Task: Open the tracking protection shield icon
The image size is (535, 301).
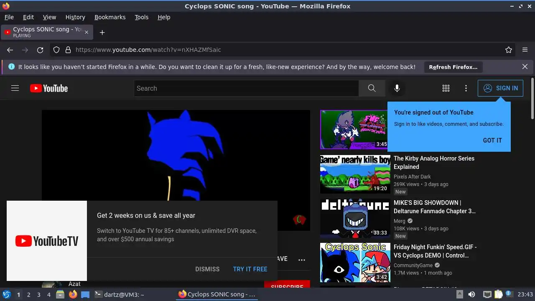Action: point(56,50)
